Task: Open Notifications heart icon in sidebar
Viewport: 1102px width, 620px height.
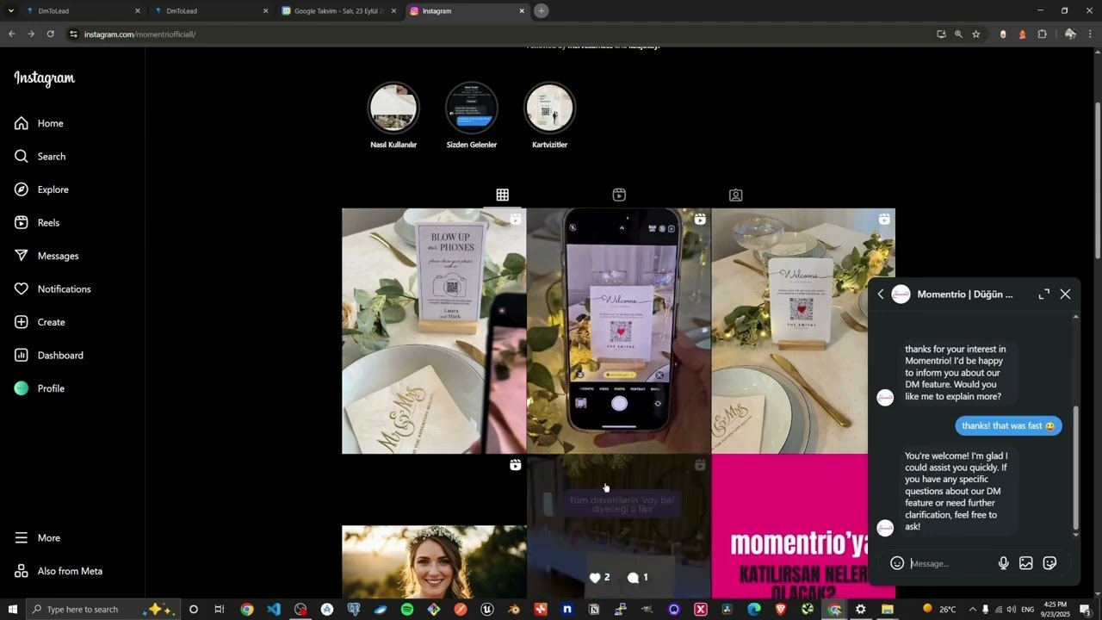Action: [22, 289]
